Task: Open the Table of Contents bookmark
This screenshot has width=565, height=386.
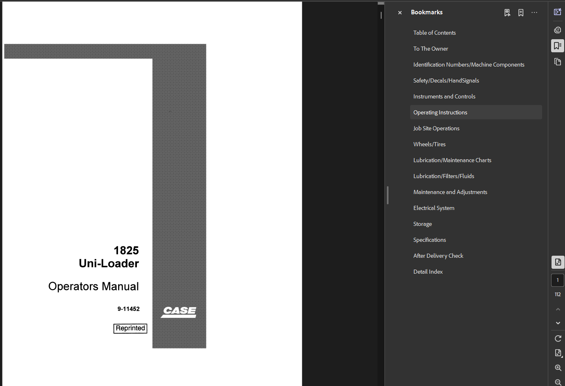Action: pyautogui.click(x=434, y=33)
